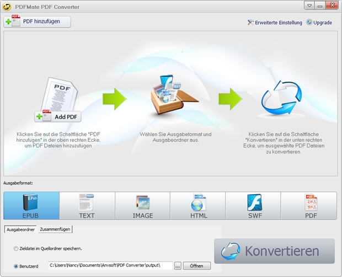Choose IMAGE output format
The height and width of the screenshot is (277, 342).
(x=142, y=206)
